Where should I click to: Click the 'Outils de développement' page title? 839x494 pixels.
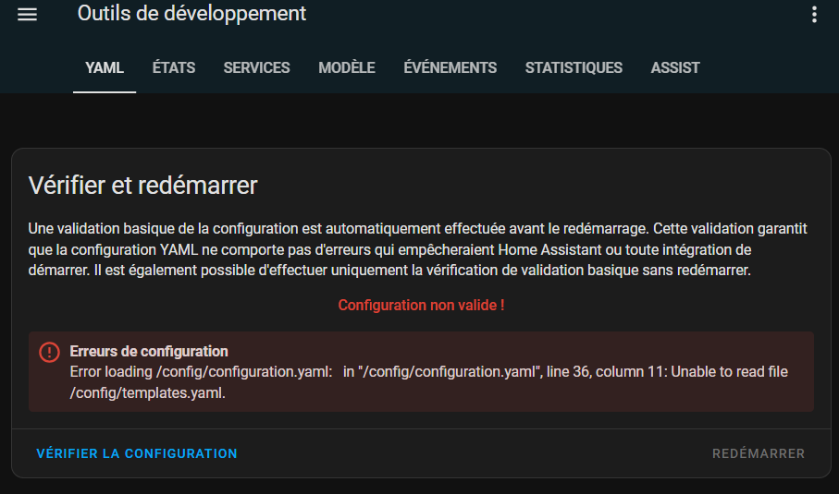click(191, 14)
